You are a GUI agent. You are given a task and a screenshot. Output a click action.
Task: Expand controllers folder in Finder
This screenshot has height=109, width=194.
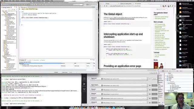(166, 76)
